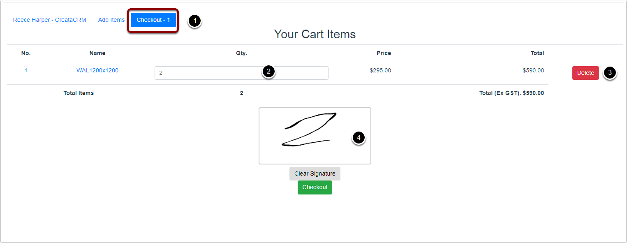Click the numbered marker 2 icon
627x243 pixels.
pos(268,72)
